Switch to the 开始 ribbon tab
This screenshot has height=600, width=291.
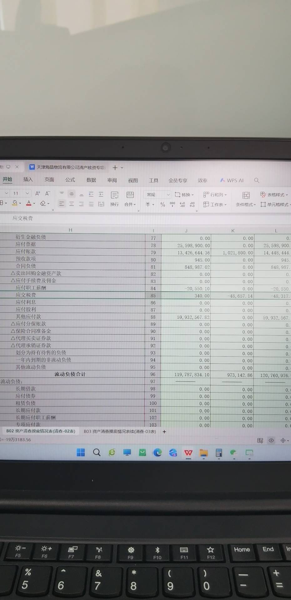[7, 179]
